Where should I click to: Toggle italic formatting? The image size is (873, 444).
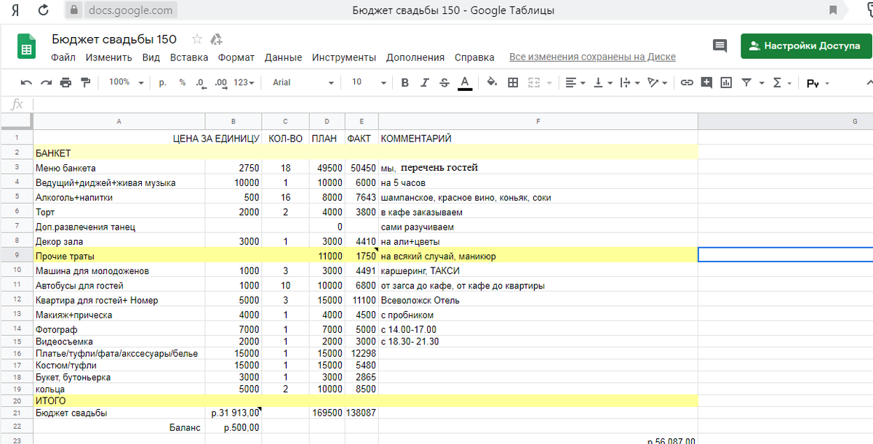point(425,83)
